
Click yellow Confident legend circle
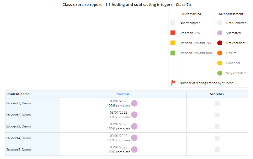(220, 63)
